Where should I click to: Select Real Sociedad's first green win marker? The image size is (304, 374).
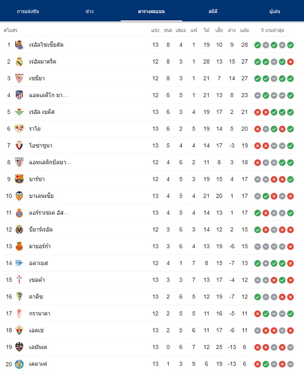pos(257,45)
